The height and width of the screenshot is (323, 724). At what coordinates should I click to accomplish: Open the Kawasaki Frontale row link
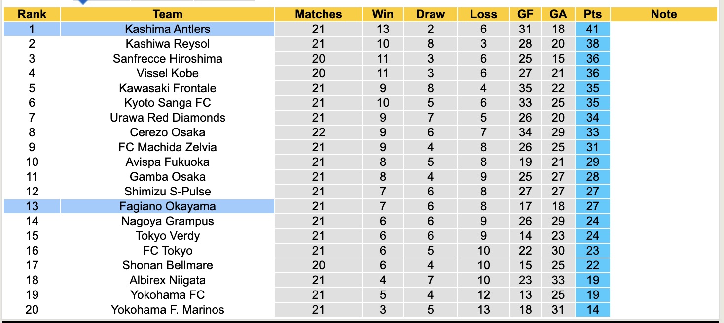[168, 88]
